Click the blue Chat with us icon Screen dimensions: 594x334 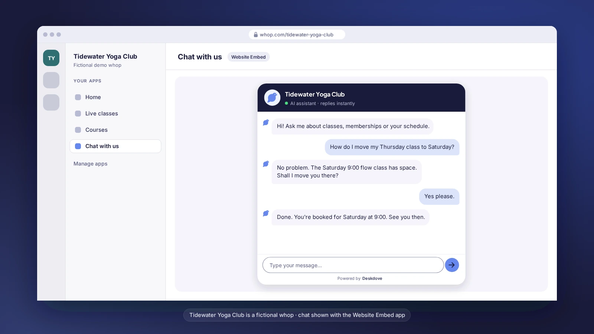[x=78, y=146]
